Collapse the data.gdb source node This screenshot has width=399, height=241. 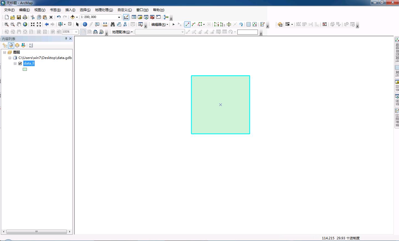pyautogui.click(x=10, y=58)
